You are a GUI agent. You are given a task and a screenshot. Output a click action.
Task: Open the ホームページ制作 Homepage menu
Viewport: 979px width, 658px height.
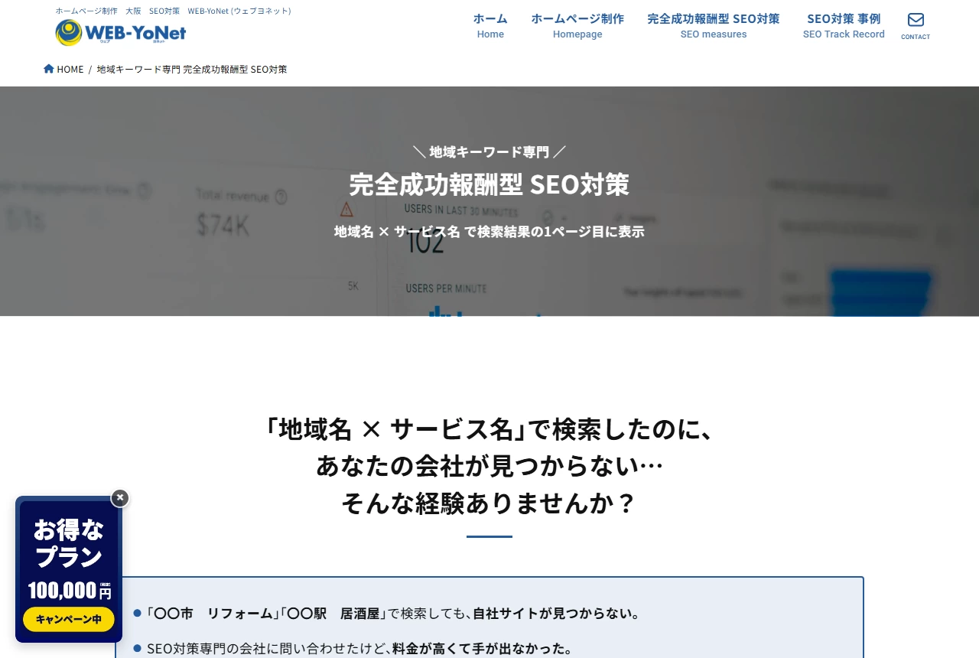point(577,26)
